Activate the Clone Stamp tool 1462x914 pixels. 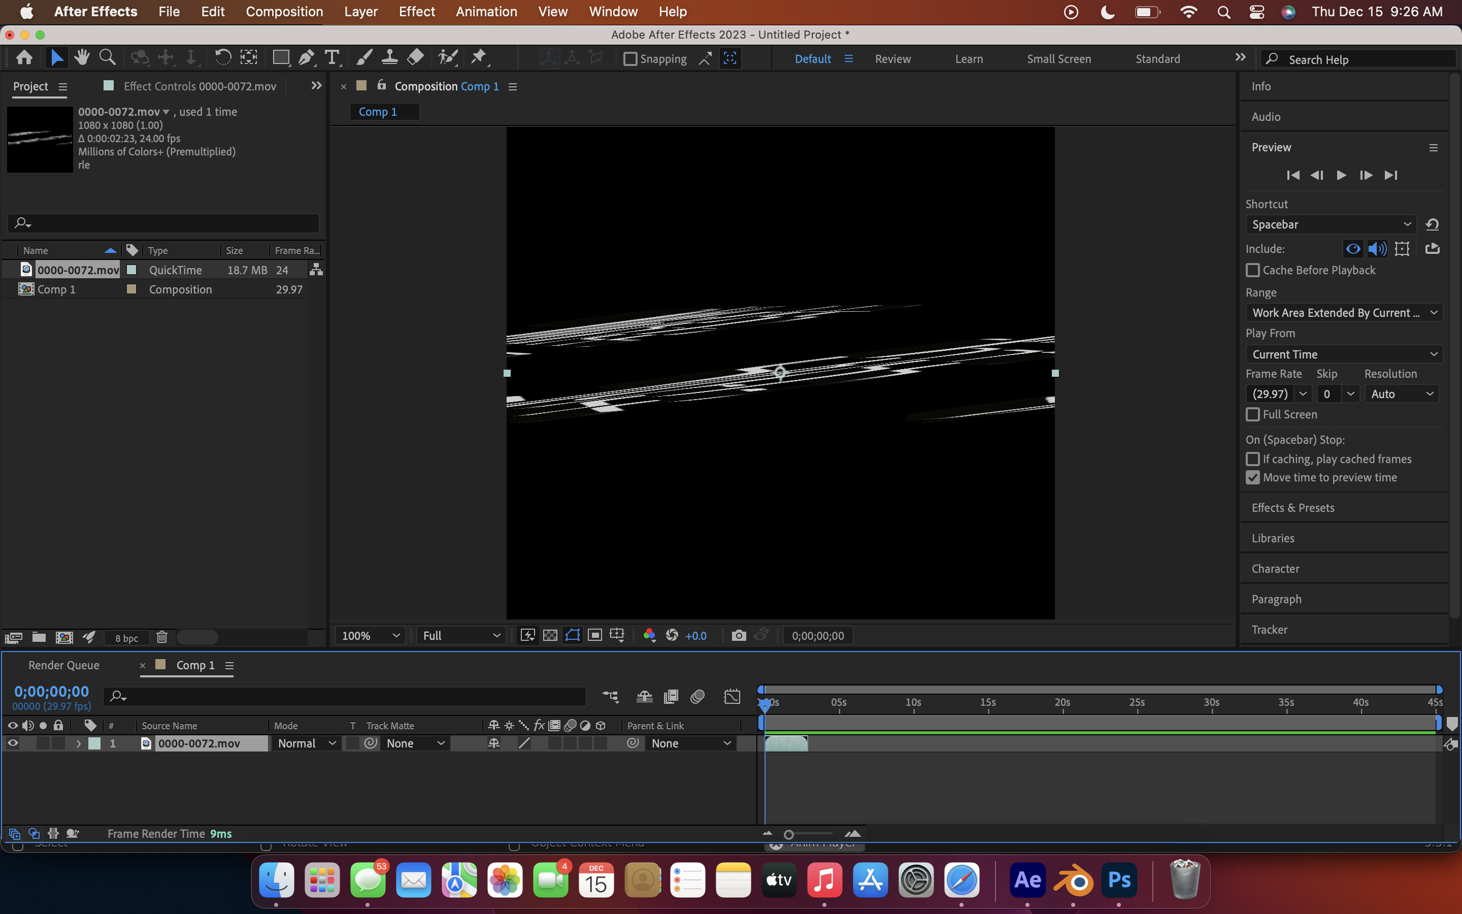pos(390,57)
